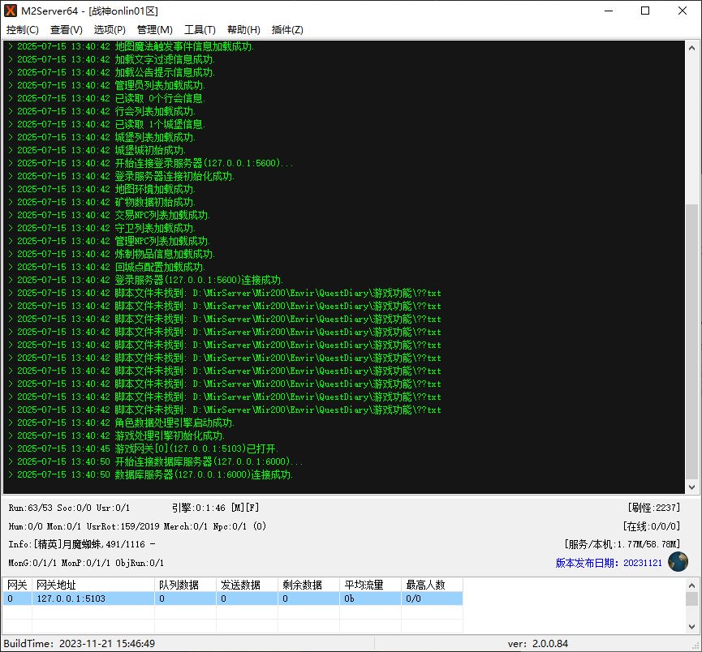Open the 帮助(H) menu
The image size is (702, 652).
point(243,29)
